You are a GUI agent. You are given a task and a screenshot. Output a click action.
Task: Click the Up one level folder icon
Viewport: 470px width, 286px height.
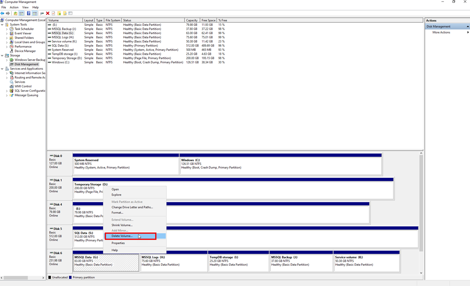point(15,13)
